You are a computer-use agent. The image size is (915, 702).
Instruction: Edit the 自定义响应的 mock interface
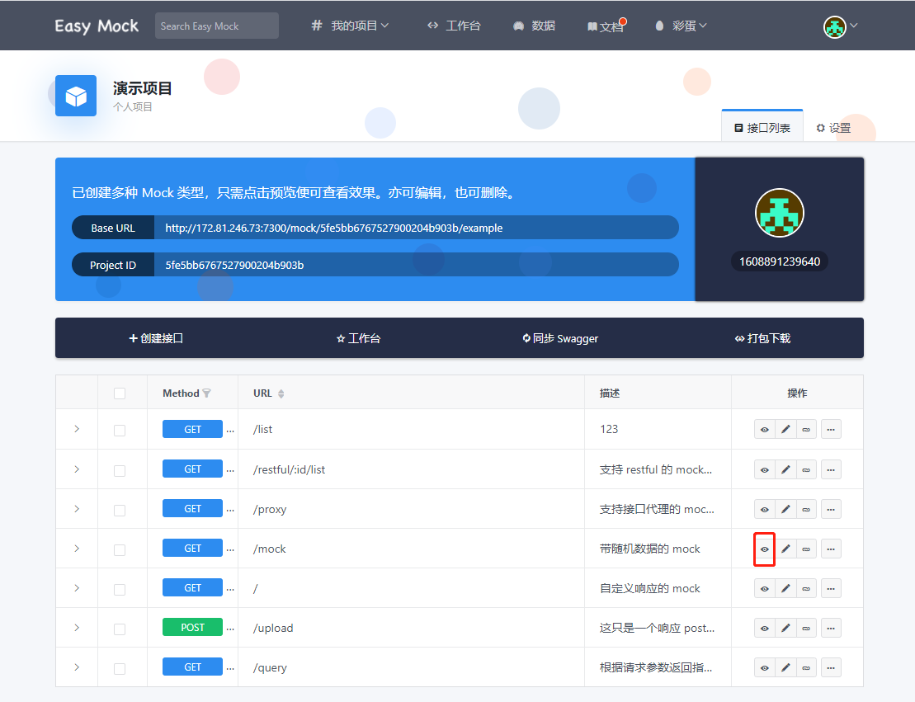click(x=785, y=589)
